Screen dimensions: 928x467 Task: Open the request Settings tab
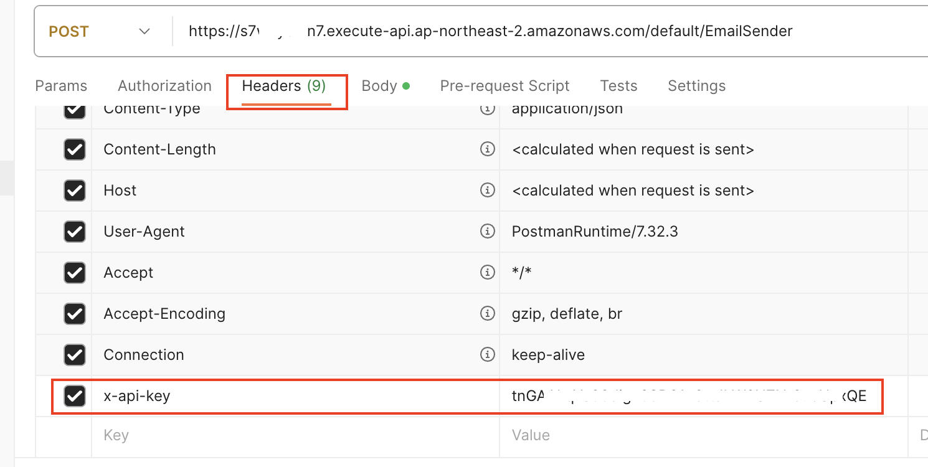pyautogui.click(x=696, y=86)
